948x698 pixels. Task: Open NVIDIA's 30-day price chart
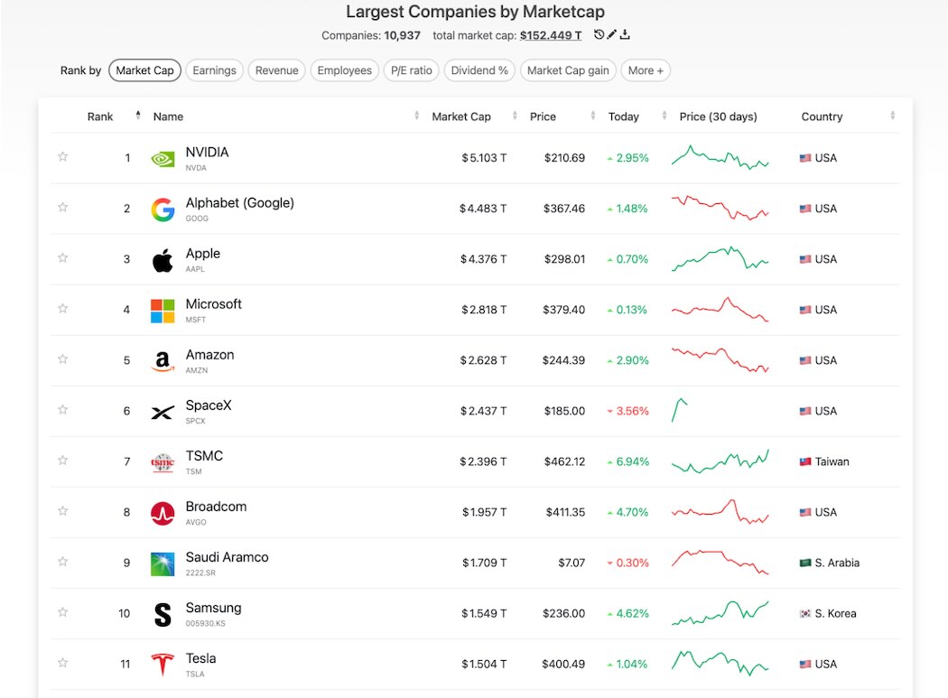pos(720,157)
